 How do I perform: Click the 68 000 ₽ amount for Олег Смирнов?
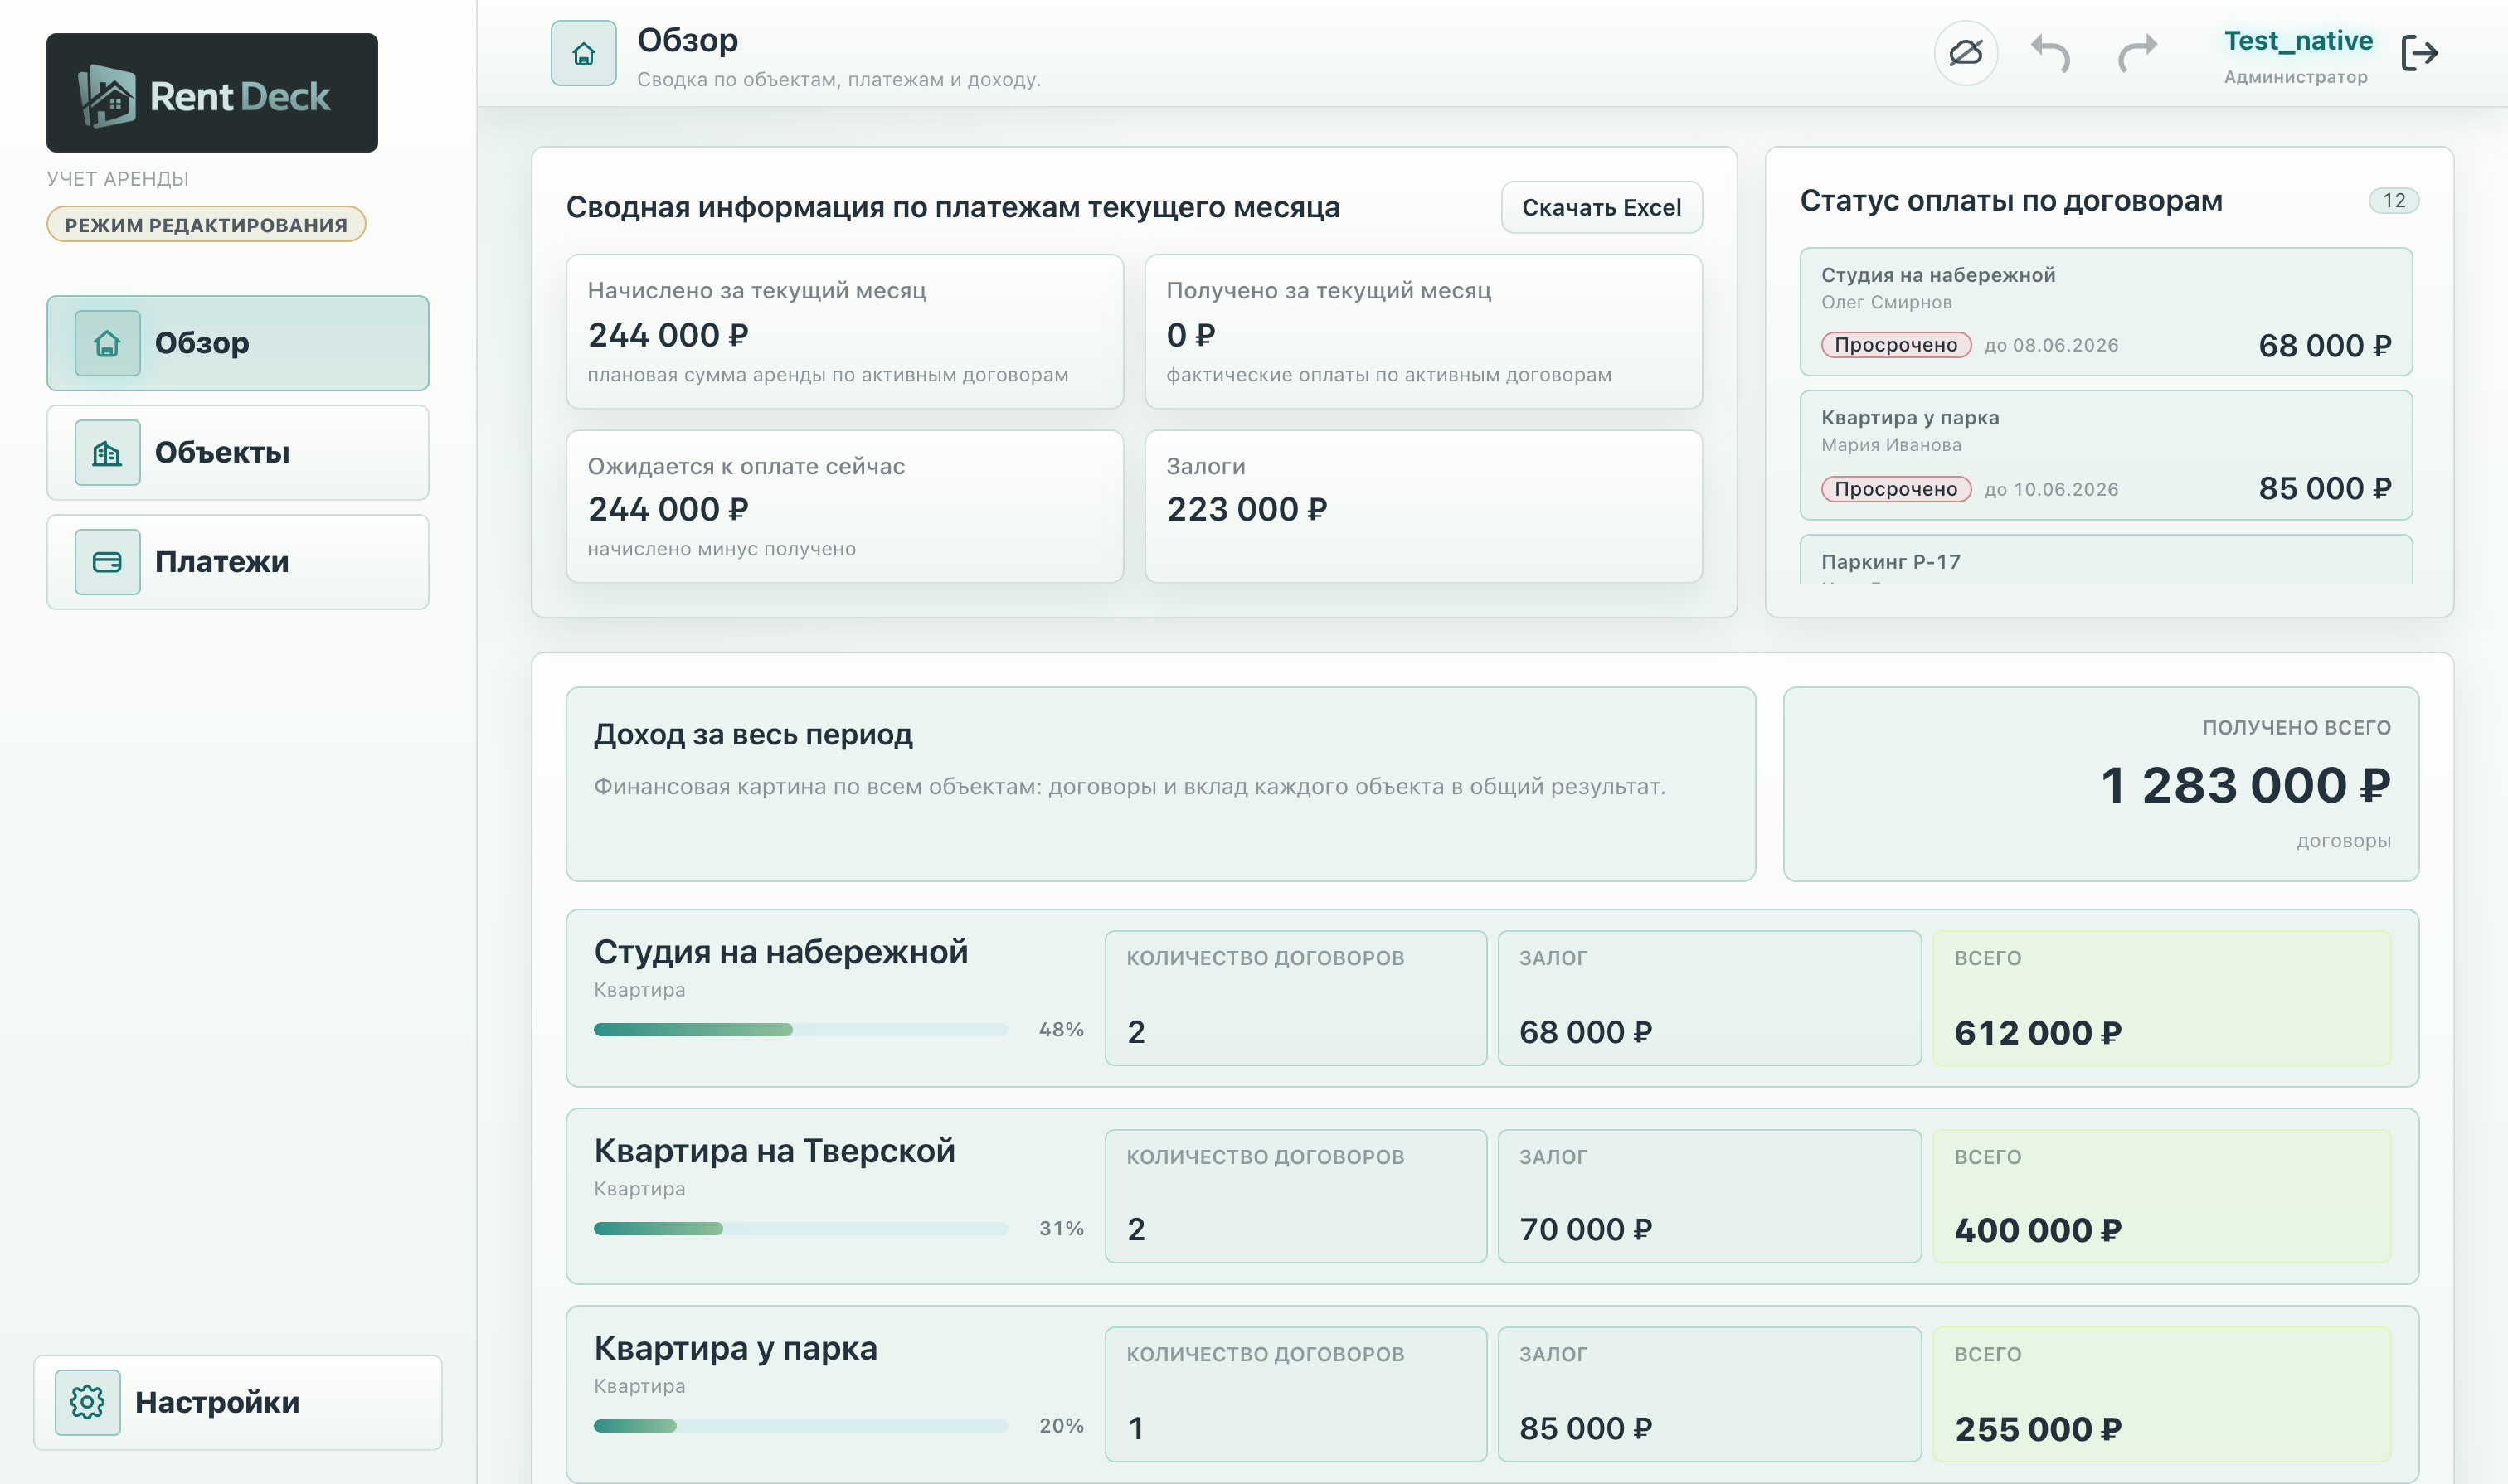click(2324, 346)
